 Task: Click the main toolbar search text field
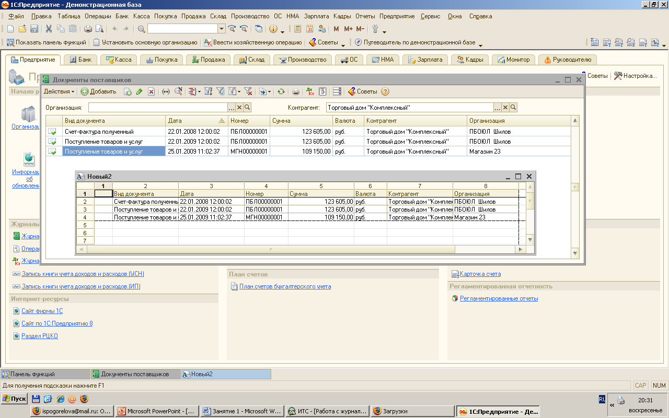182,29
